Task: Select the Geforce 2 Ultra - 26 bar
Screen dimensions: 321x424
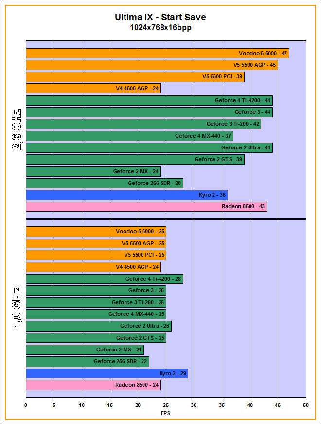Action: point(99,326)
